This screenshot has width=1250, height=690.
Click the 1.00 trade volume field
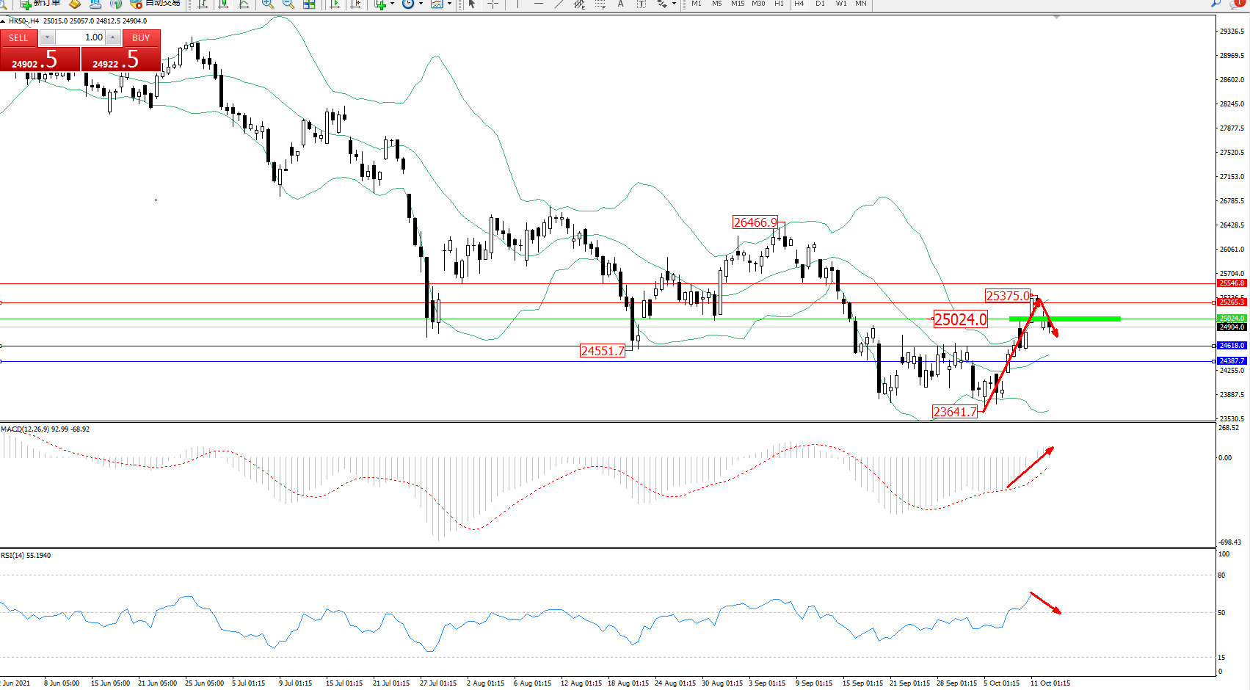pos(80,37)
